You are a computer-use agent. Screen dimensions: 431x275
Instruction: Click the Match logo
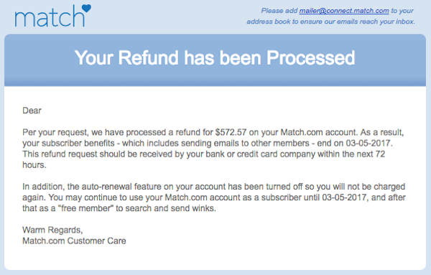click(x=52, y=16)
